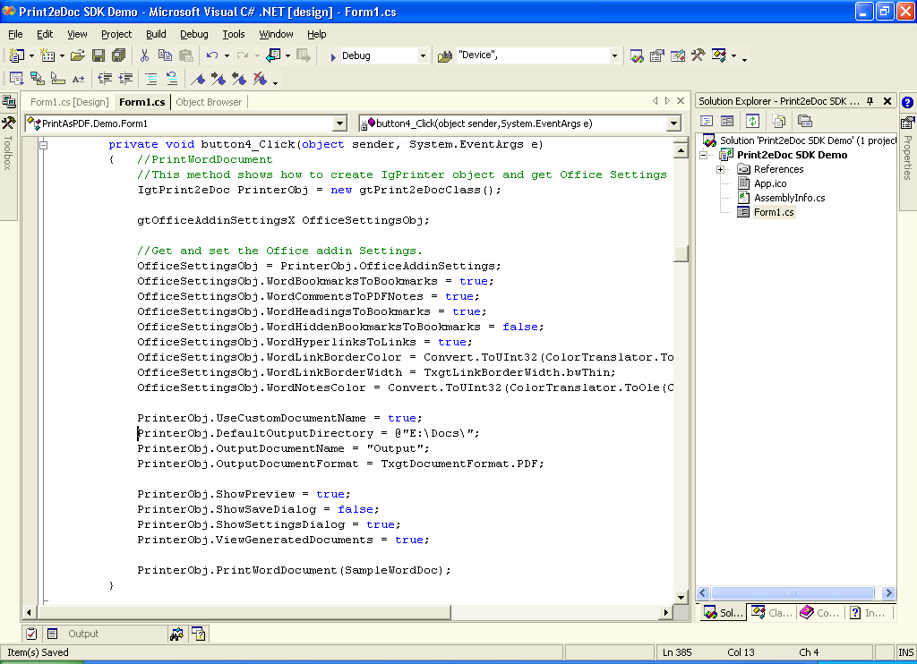Open the PrintAsPDF.Demo.Form1 class dropdown
The width and height of the screenshot is (917, 664).
(x=339, y=123)
